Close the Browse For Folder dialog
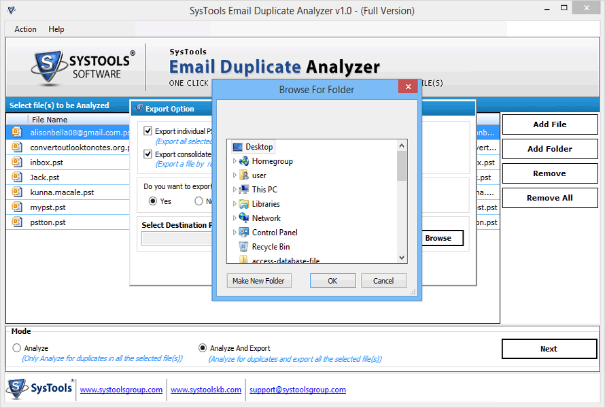Image resolution: width=605 pixels, height=408 pixels. click(408, 87)
